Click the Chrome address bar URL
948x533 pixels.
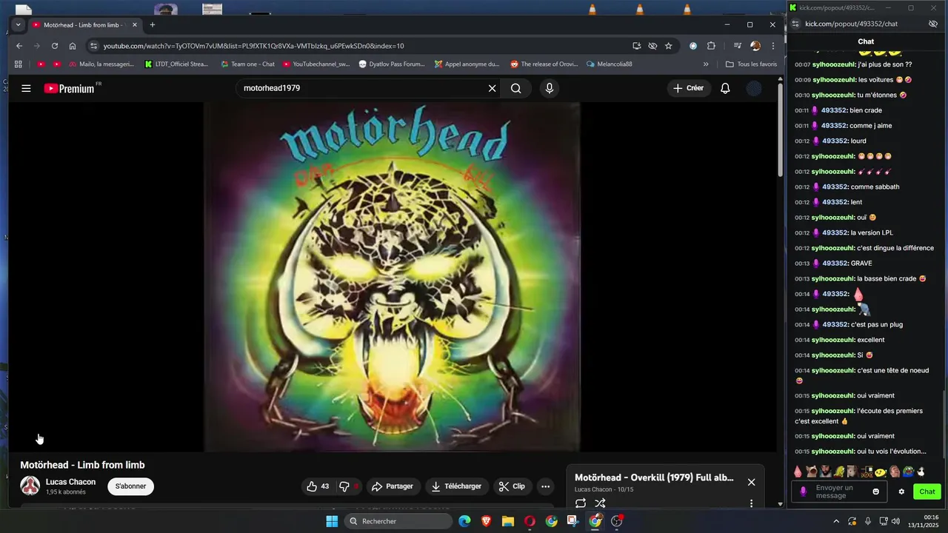click(x=253, y=46)
